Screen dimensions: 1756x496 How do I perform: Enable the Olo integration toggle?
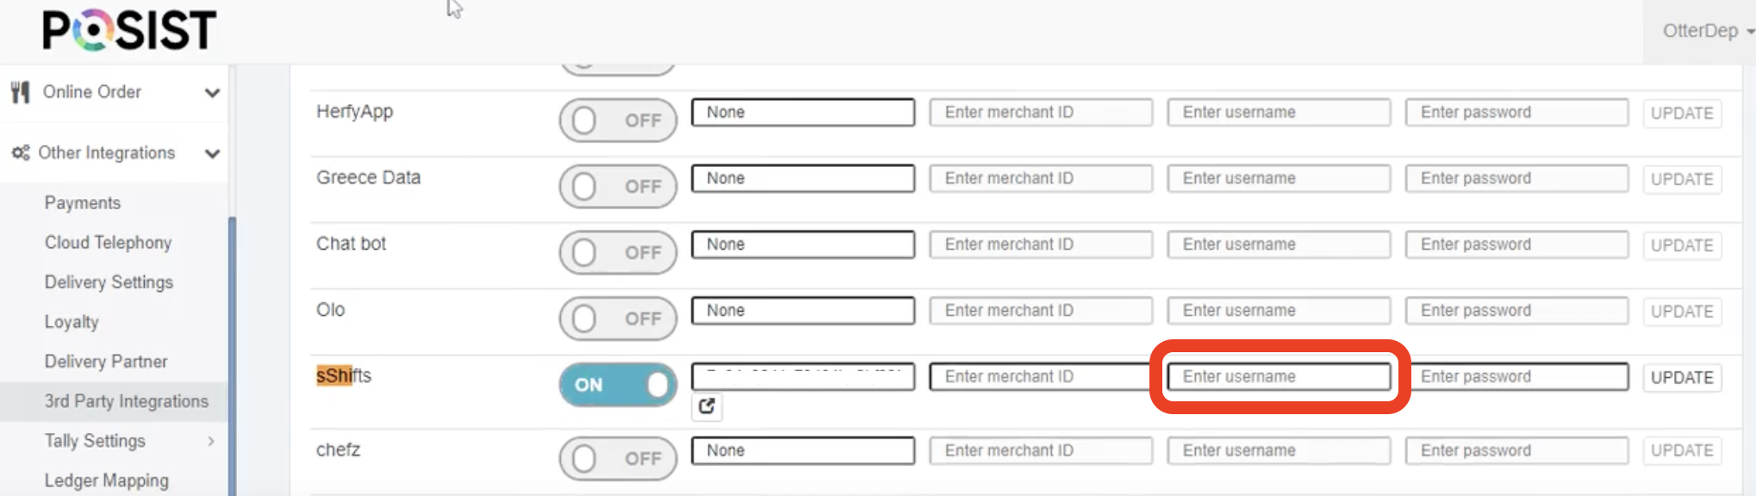[618, 318]
